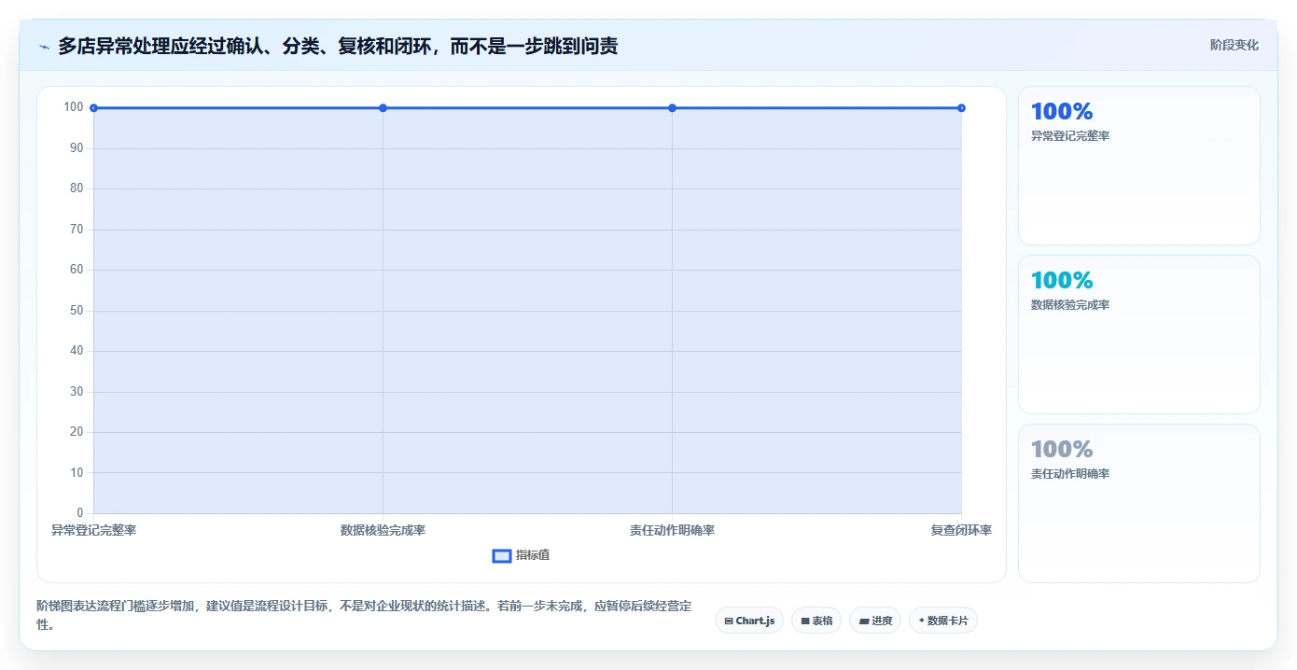Toggle the 指标值 legend label
The height and width of the screenshot is (670, 1297).
[533, 555]
